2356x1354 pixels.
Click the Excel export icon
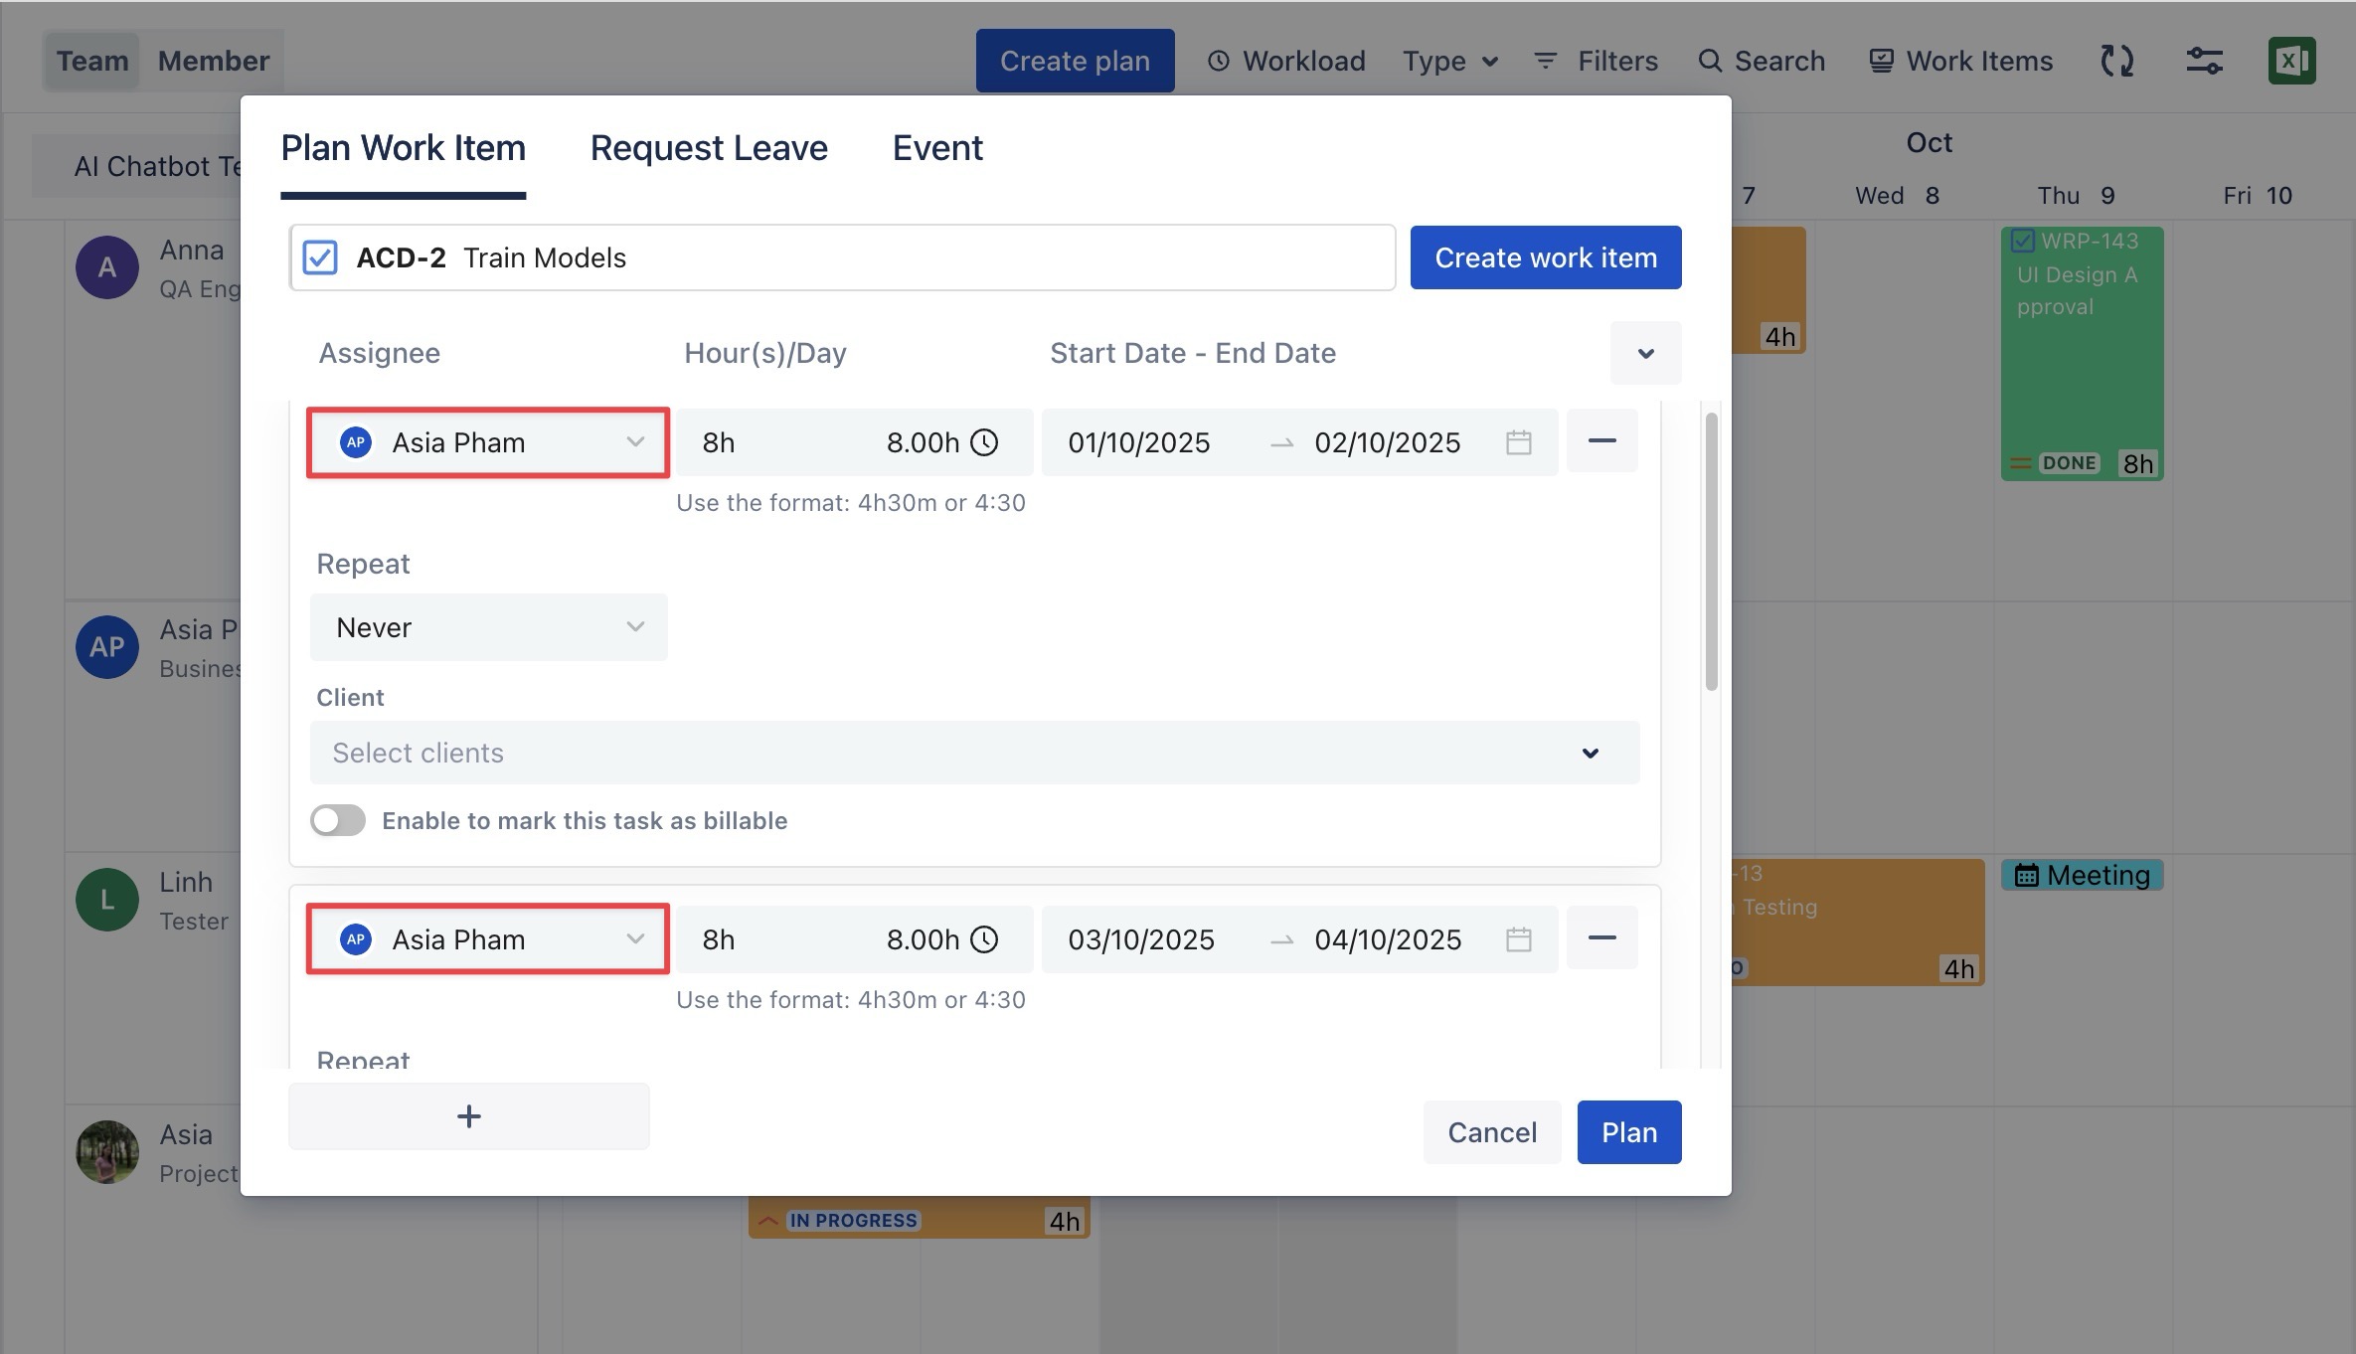[2291, 61]
